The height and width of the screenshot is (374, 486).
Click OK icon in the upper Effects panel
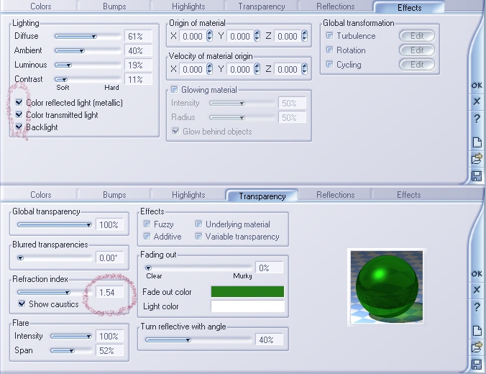click(477, 86)
